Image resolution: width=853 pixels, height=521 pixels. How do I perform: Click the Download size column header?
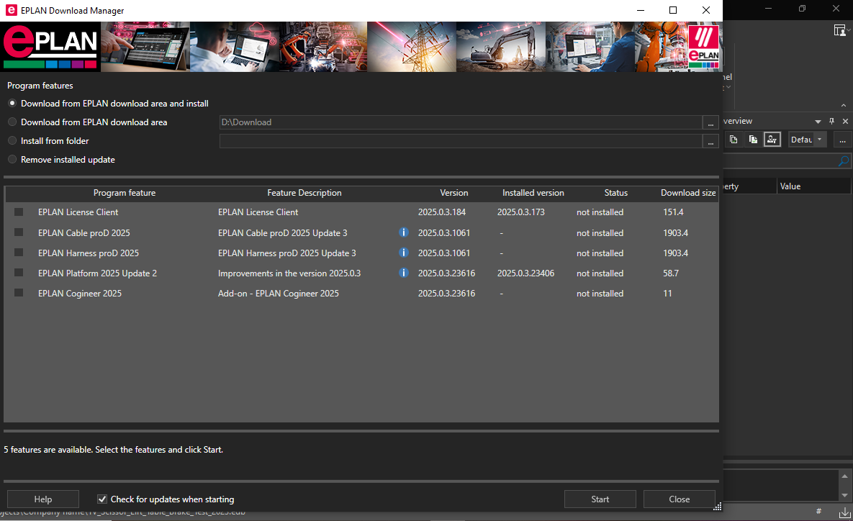688,193
